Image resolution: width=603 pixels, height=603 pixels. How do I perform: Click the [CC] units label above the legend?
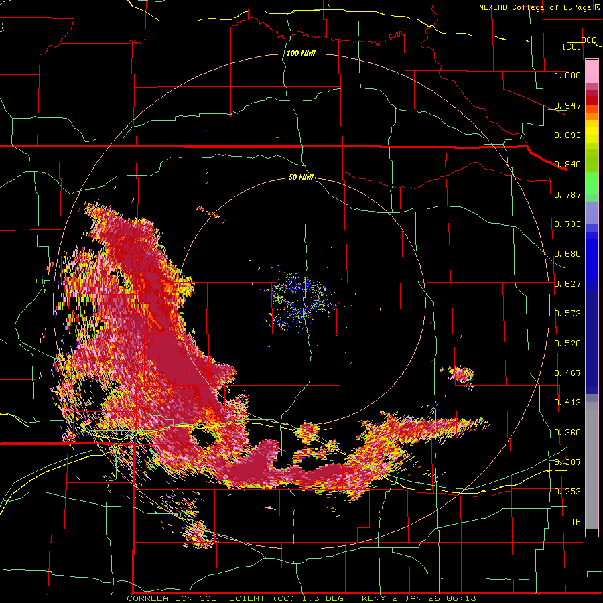[572, 46]
